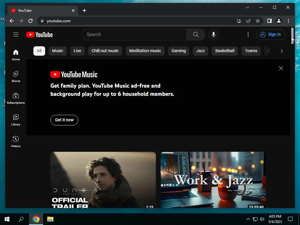The image size is (300, 225).
Task: Select the Music chip
Action: coord(58,51)
